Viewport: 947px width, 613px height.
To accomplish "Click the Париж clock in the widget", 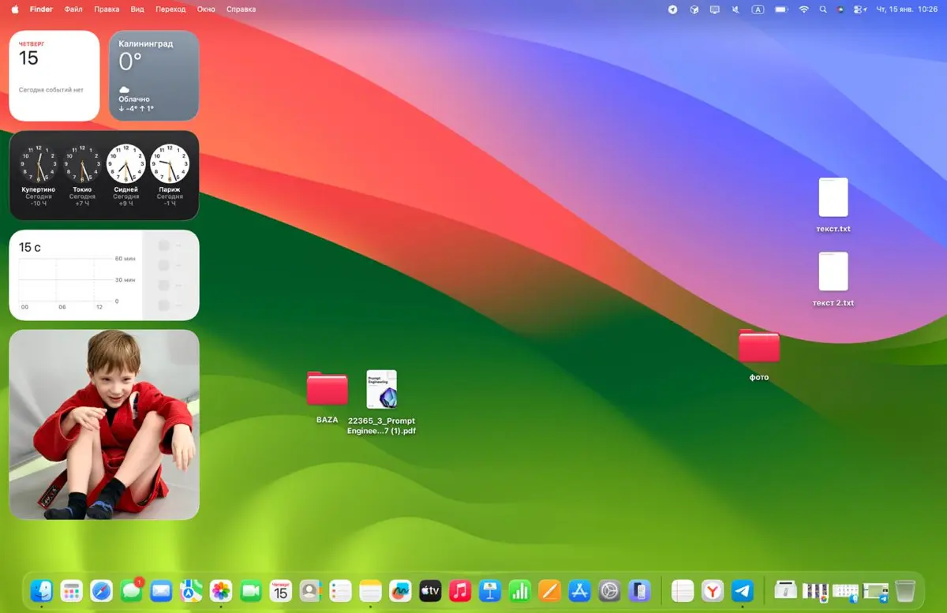I will tap(170, 163).
